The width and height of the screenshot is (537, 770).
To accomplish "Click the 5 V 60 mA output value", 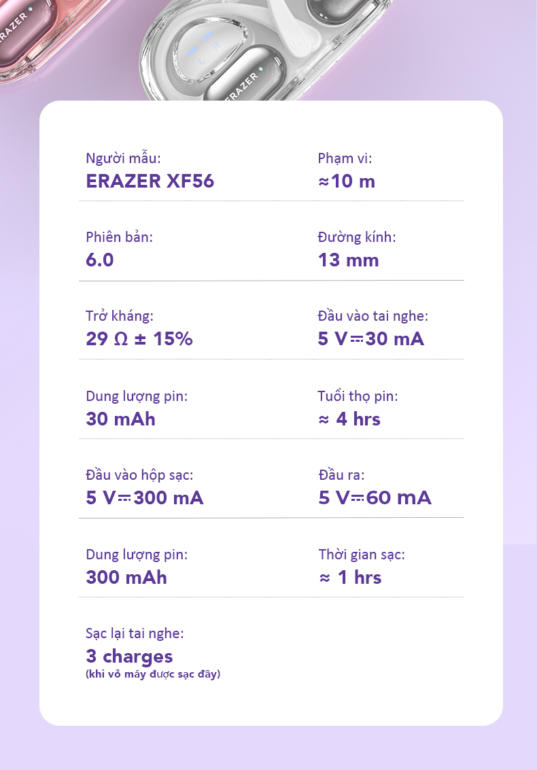I will pos(375,498).
